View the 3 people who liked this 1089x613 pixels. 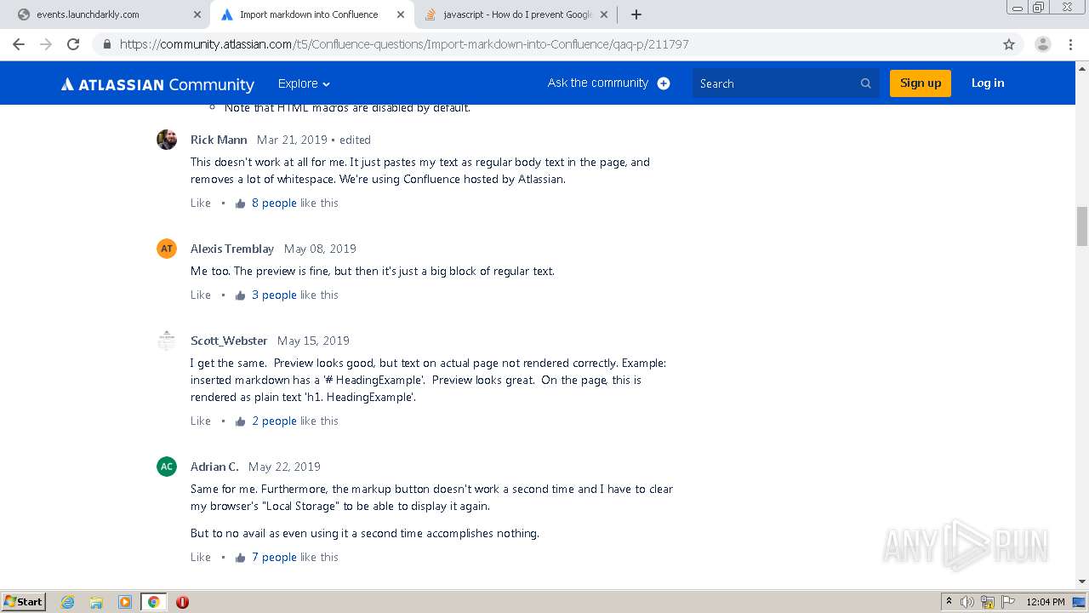pos(274,295)
